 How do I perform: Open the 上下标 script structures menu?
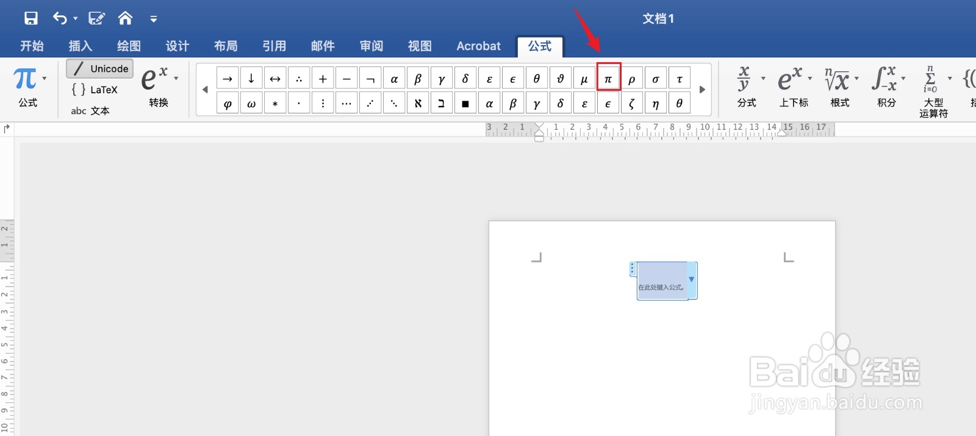794,87
